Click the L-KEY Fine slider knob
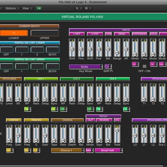The image size is (167, 167). [81, 49]
